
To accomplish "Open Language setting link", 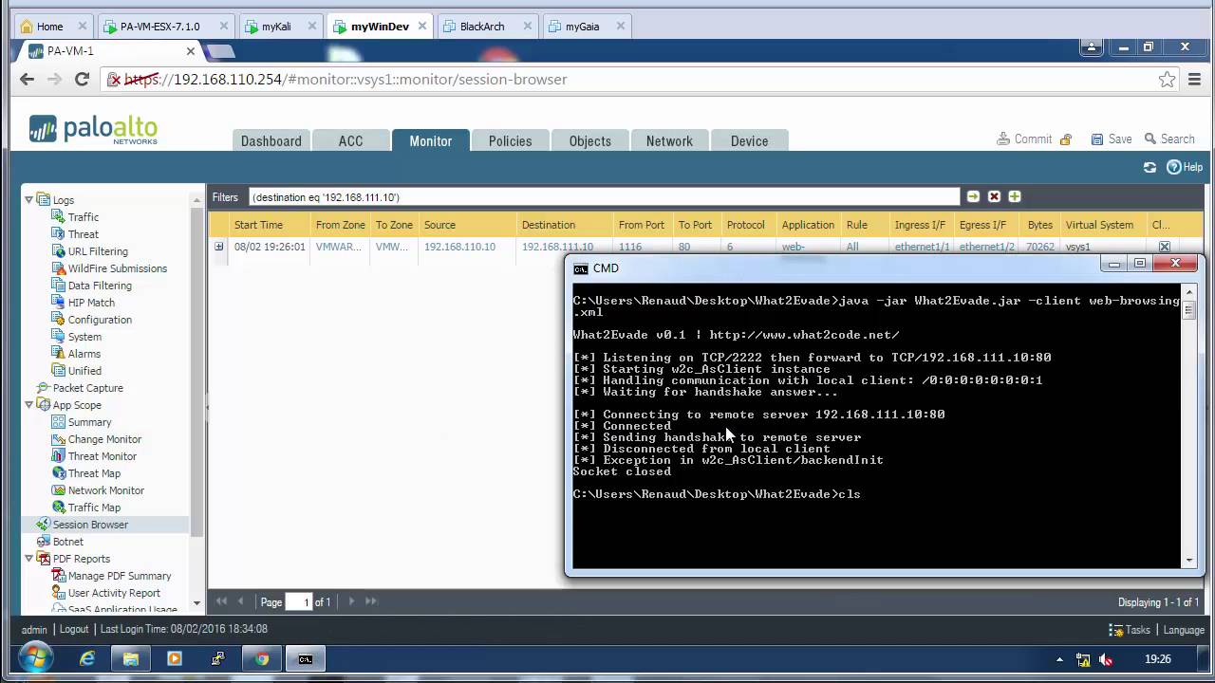I will point(1184,630).
